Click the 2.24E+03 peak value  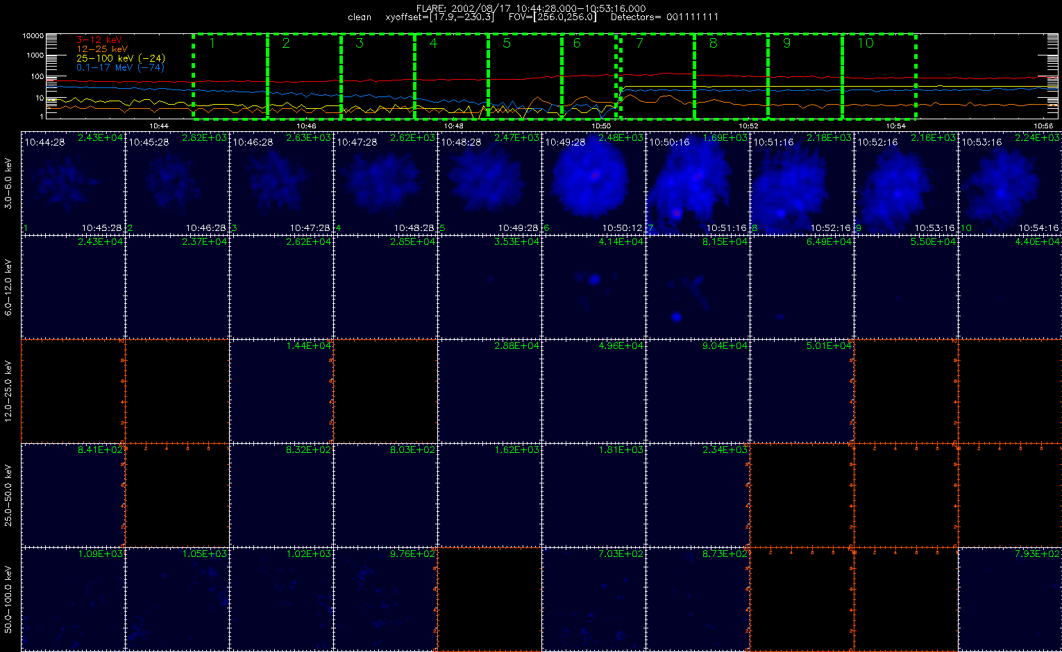1039,137
